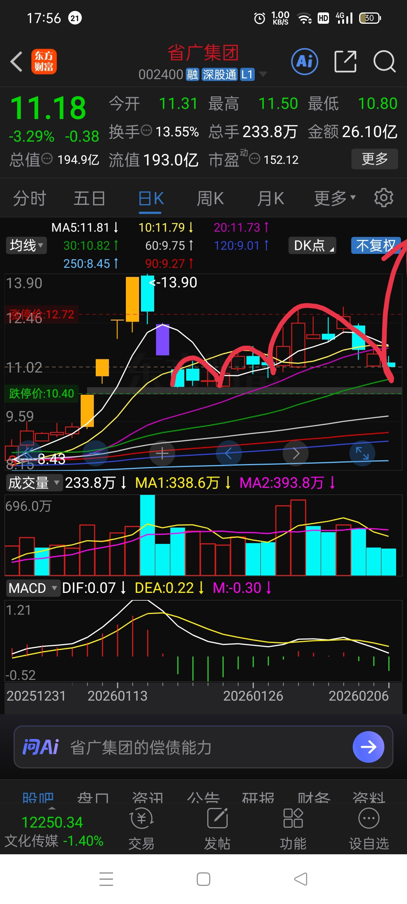Image resolution: width=407 pixels, height=904 pixels.
Task: Open the search magnifier icon
Action: pyautogui.click(x=384, y=61)
